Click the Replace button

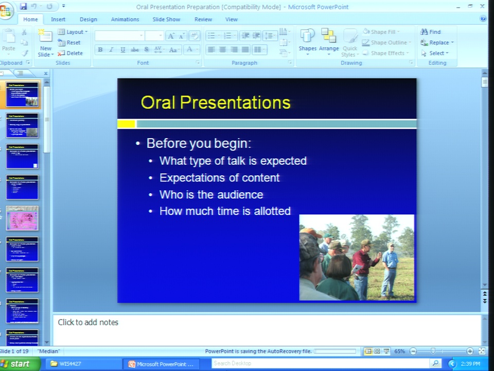(437, 43)
